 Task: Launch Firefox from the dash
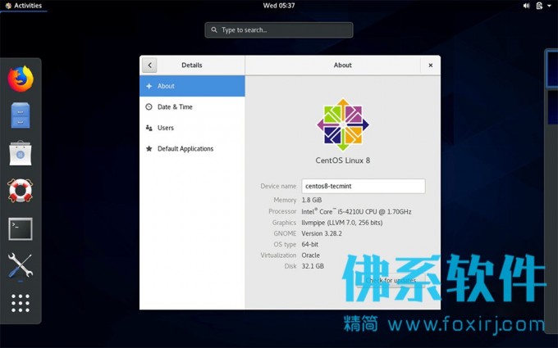click(x=21, y=79)
